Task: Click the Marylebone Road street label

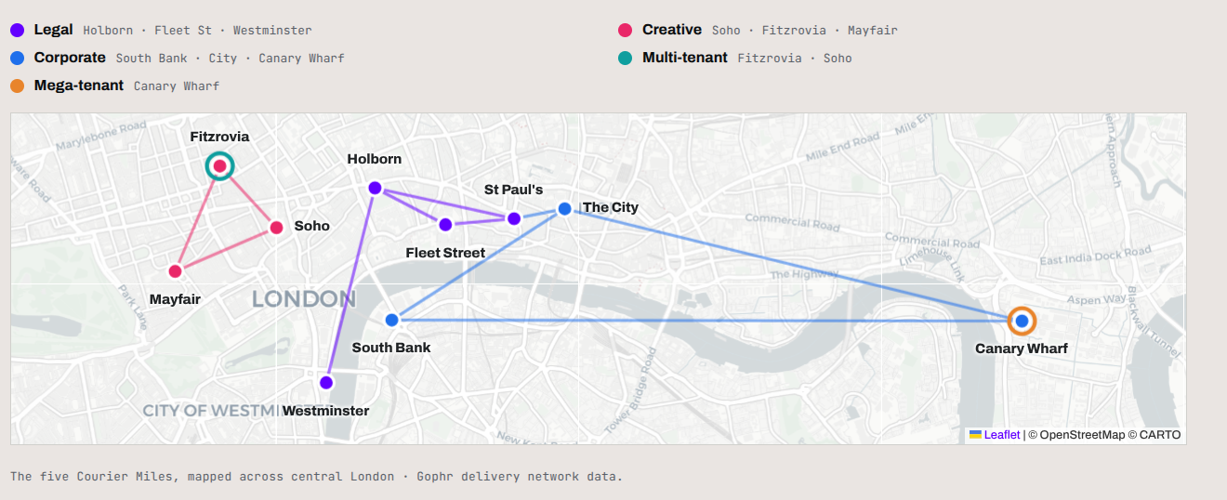Action: [x=100, y=137]
